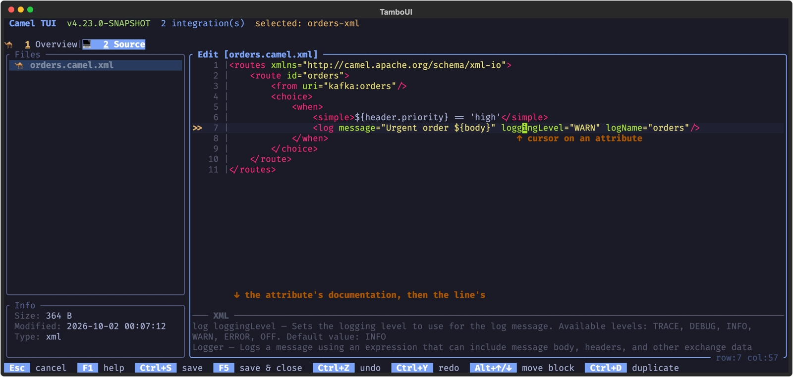The image size is (793, 377).
Task: Click the icon left of Source tab label
Action: (87, 45)
